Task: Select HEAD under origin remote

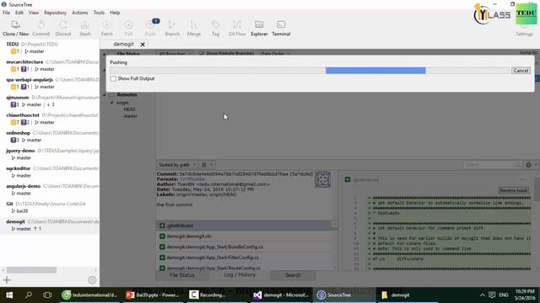Action: pos(129,109)
